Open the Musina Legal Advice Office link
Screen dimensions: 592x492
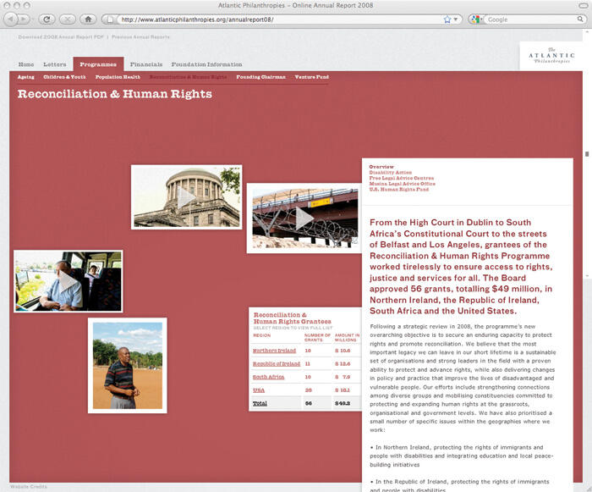(402, 184)
